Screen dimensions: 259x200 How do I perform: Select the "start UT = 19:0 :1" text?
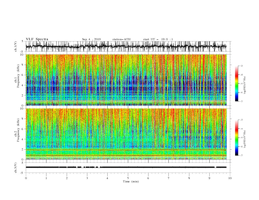pos(158,39)
